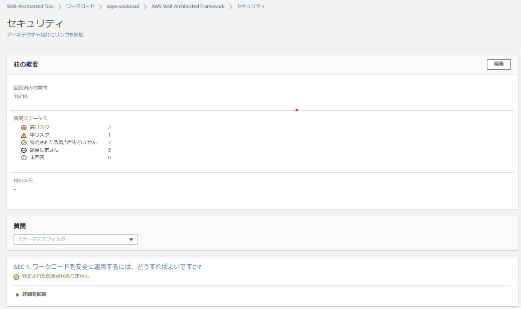Open the medium risk count 1
The height and width of the screenshot is (309, 521).
point(109,135)
